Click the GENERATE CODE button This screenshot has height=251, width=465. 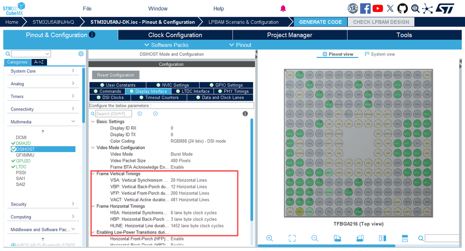(x=320, y=22)
